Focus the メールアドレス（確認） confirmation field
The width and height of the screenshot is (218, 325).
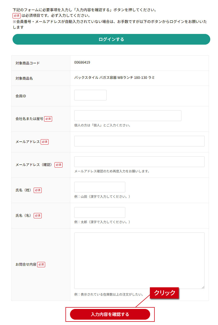click(139, 161)
